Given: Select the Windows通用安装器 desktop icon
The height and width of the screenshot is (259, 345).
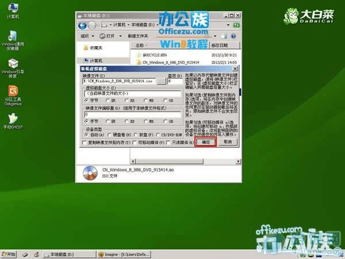Looking at the screenshot, I should point(13,40).
